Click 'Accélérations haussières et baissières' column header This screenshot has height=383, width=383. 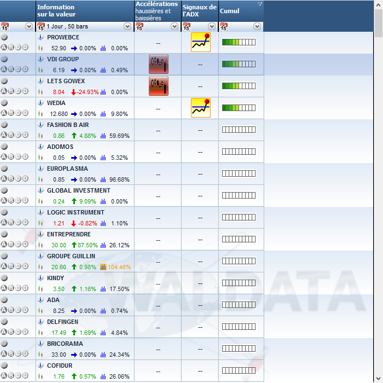point(158,11)
